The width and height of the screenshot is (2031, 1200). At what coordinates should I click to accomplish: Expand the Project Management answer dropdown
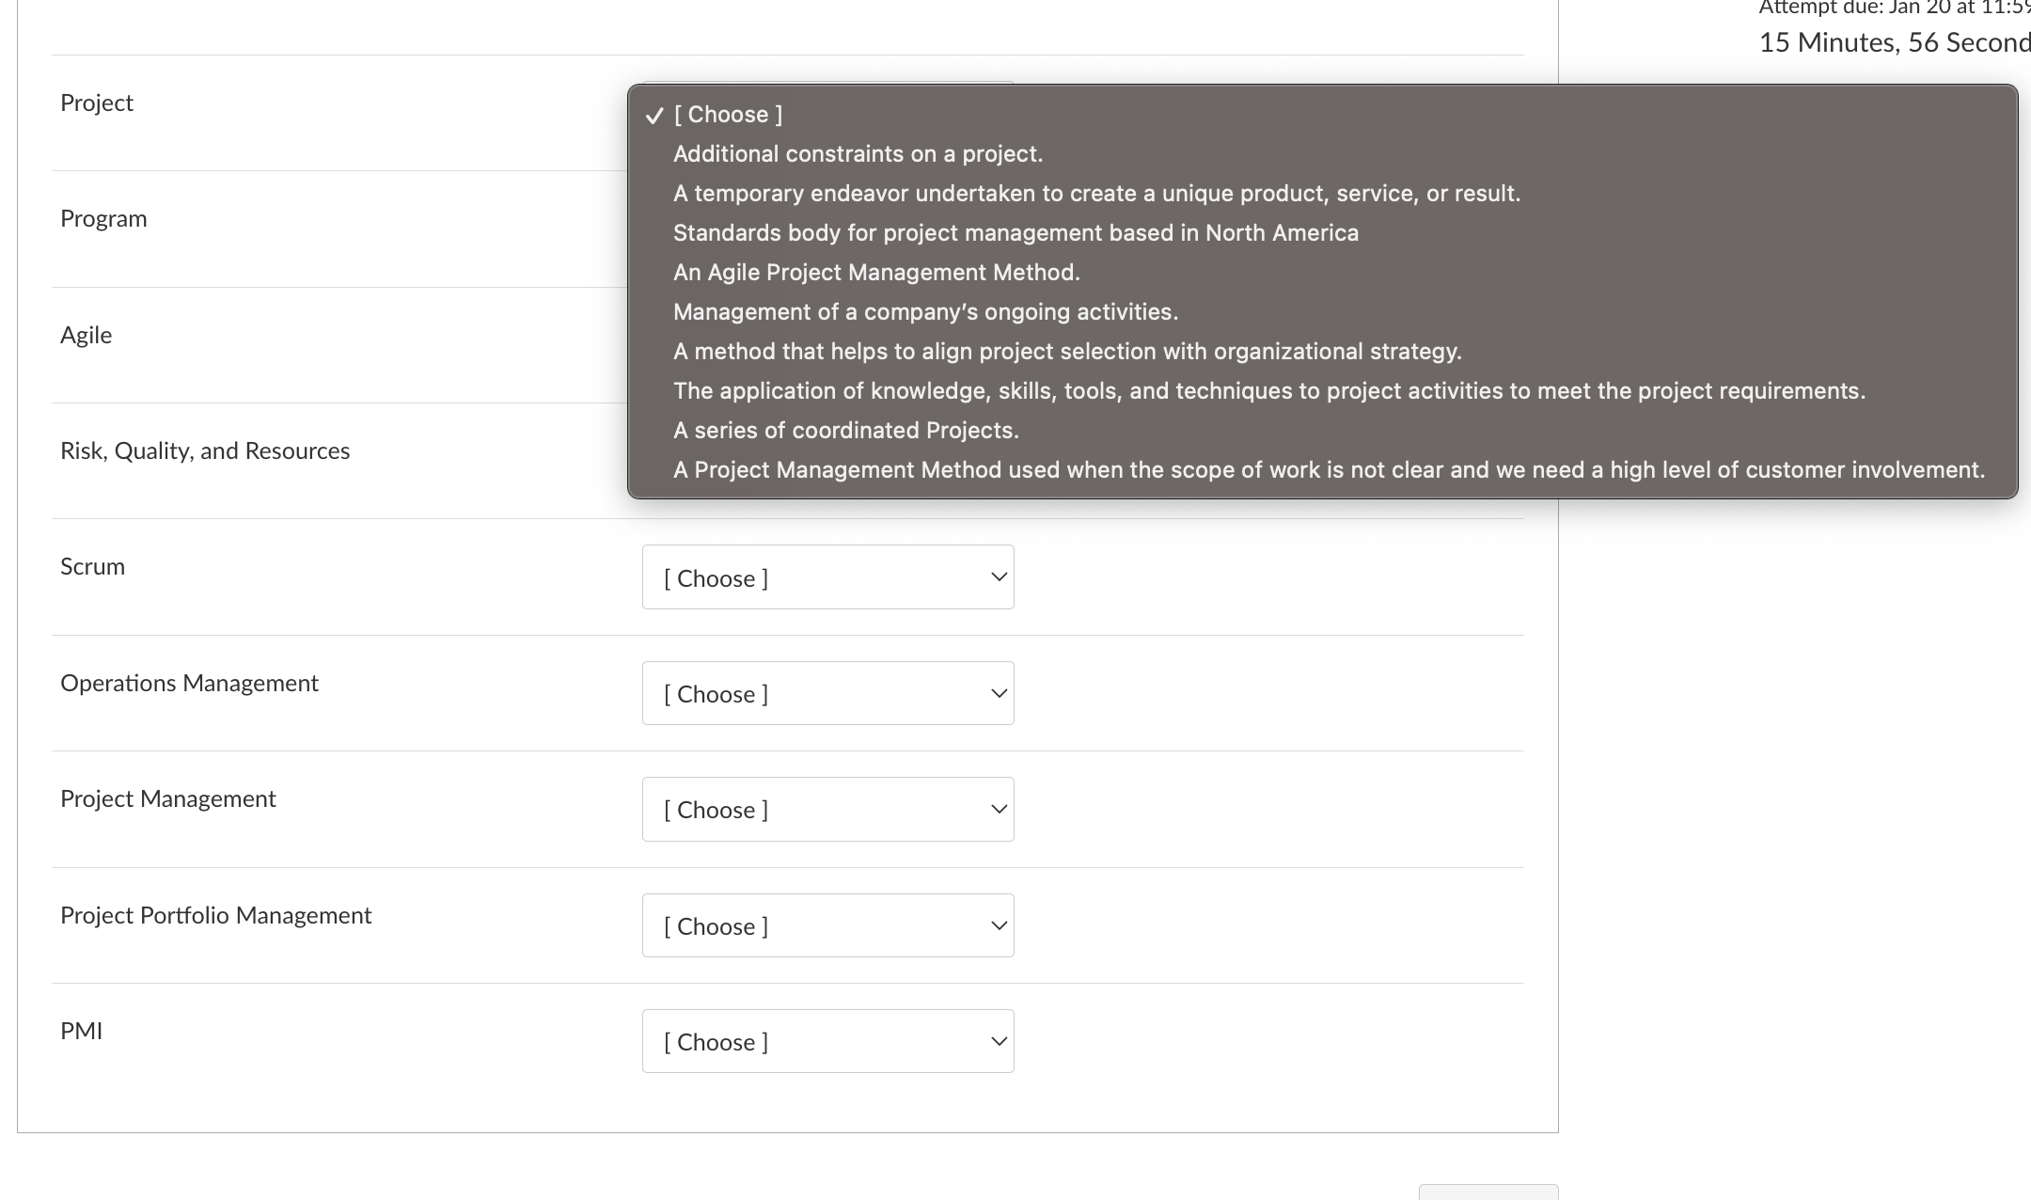[x=827, y=810]
